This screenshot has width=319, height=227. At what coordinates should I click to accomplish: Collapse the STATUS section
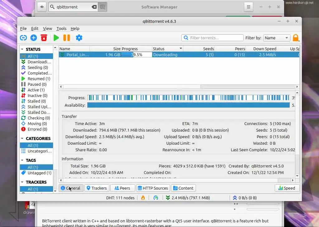pos(22,49)
